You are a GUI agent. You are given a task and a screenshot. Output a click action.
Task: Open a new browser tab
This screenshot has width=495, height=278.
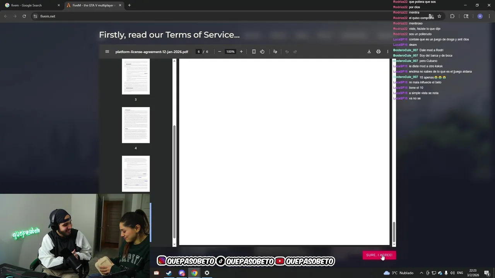[x=129, y=5]
